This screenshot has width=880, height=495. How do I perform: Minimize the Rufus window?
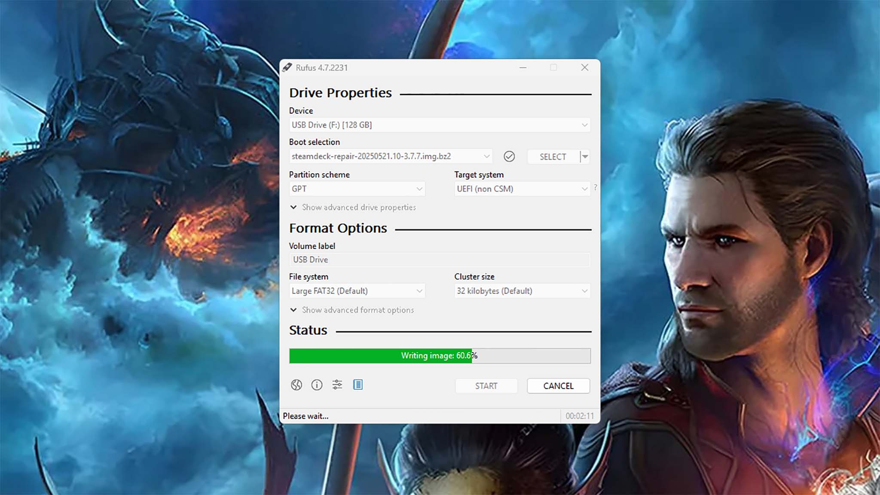523,67
